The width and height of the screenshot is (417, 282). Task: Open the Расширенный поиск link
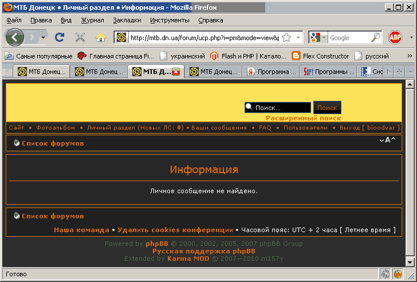tap(303, 118)
